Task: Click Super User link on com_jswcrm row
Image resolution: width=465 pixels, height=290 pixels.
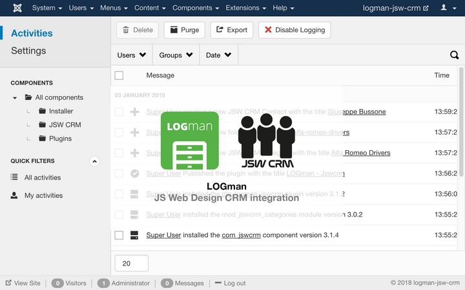Action: [163, 235]
